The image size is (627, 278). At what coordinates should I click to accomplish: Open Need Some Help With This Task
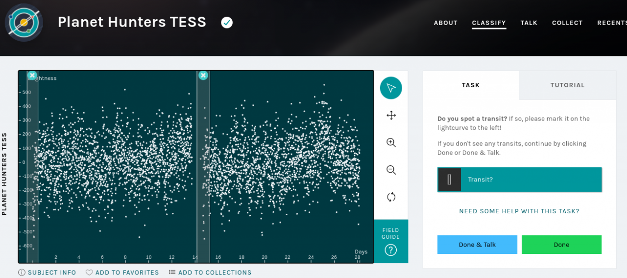[x=519, y=211]
